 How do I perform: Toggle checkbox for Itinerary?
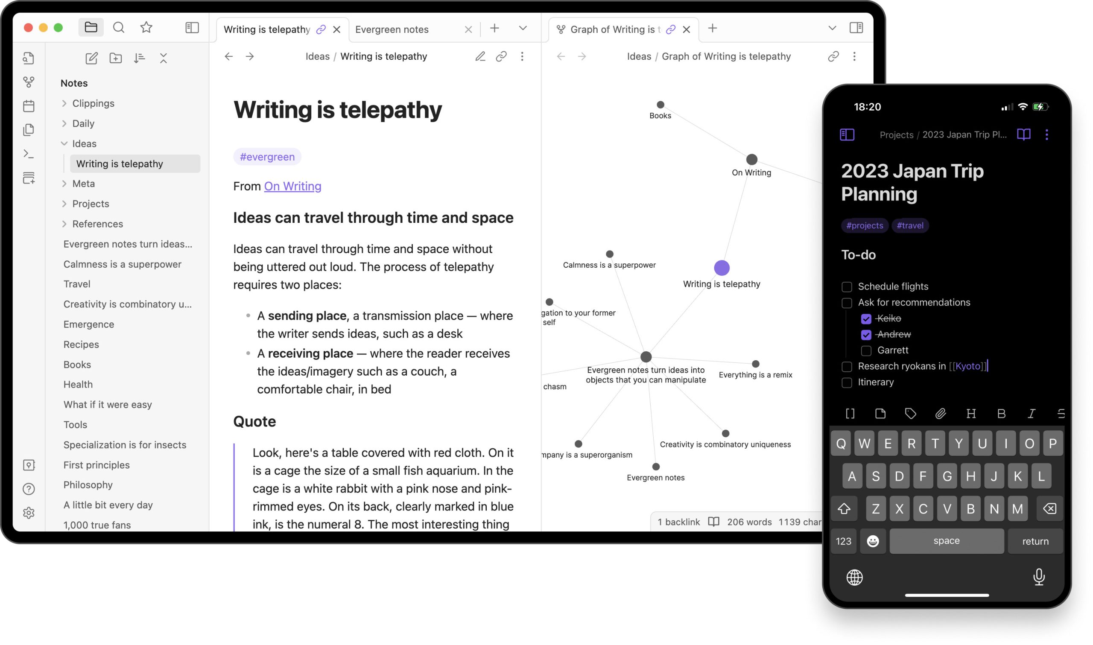click(x=847, y=382)
